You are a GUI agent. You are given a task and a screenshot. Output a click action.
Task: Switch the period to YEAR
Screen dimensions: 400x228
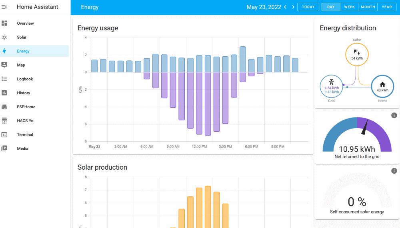(x=387, y=7)
